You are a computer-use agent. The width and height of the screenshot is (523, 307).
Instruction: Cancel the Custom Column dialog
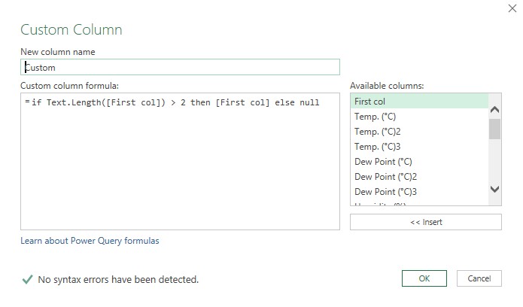[x=479, y=278]
